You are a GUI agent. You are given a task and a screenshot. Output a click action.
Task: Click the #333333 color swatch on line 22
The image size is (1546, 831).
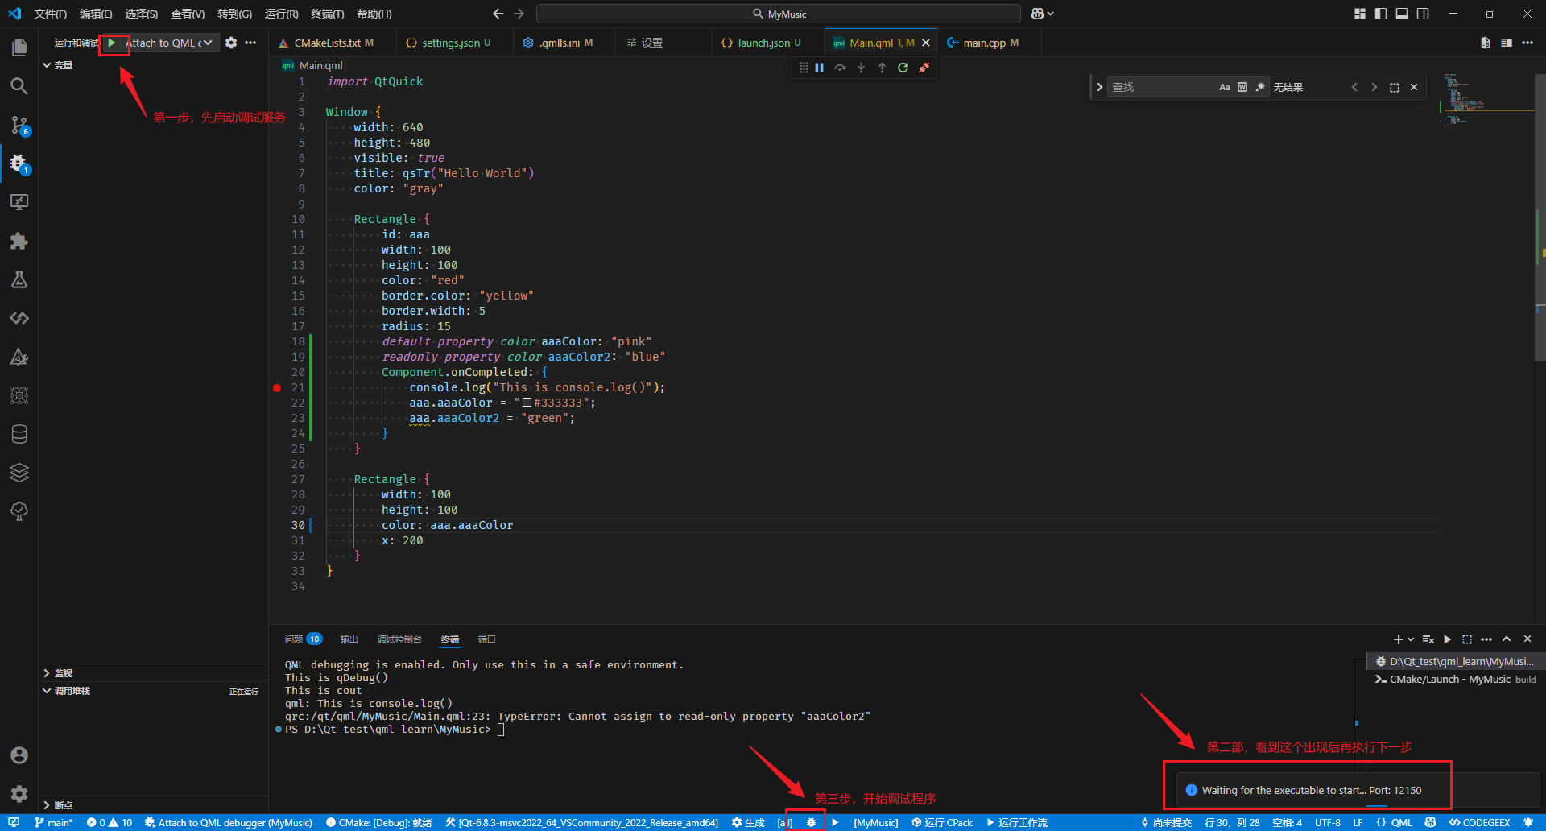[527, 403]
